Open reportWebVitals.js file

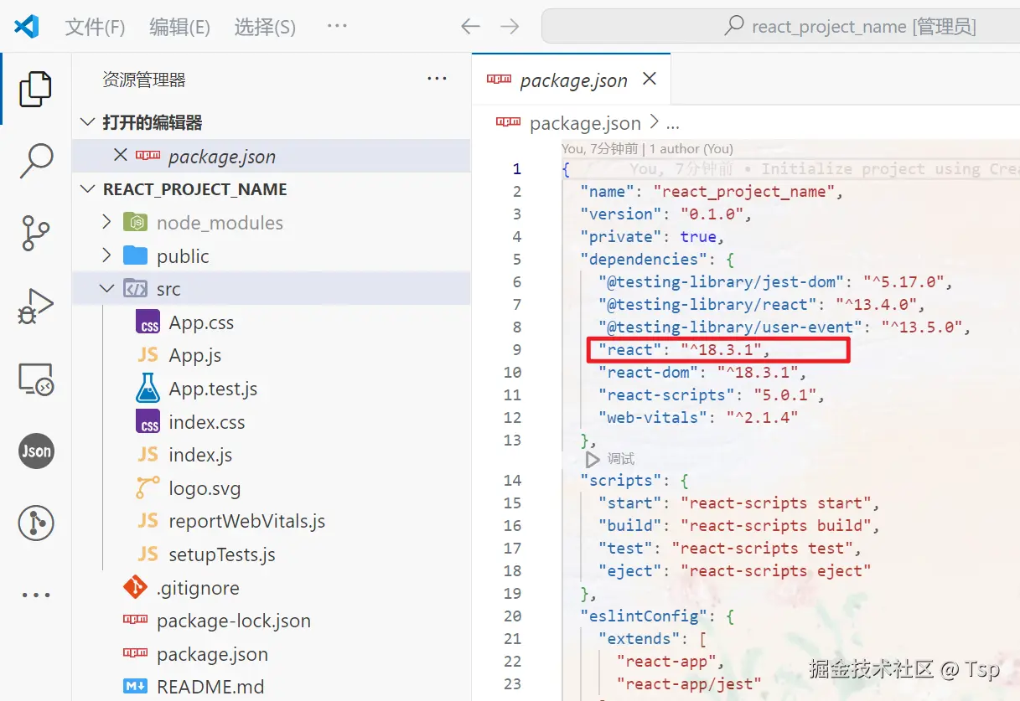tap(246, 521)
